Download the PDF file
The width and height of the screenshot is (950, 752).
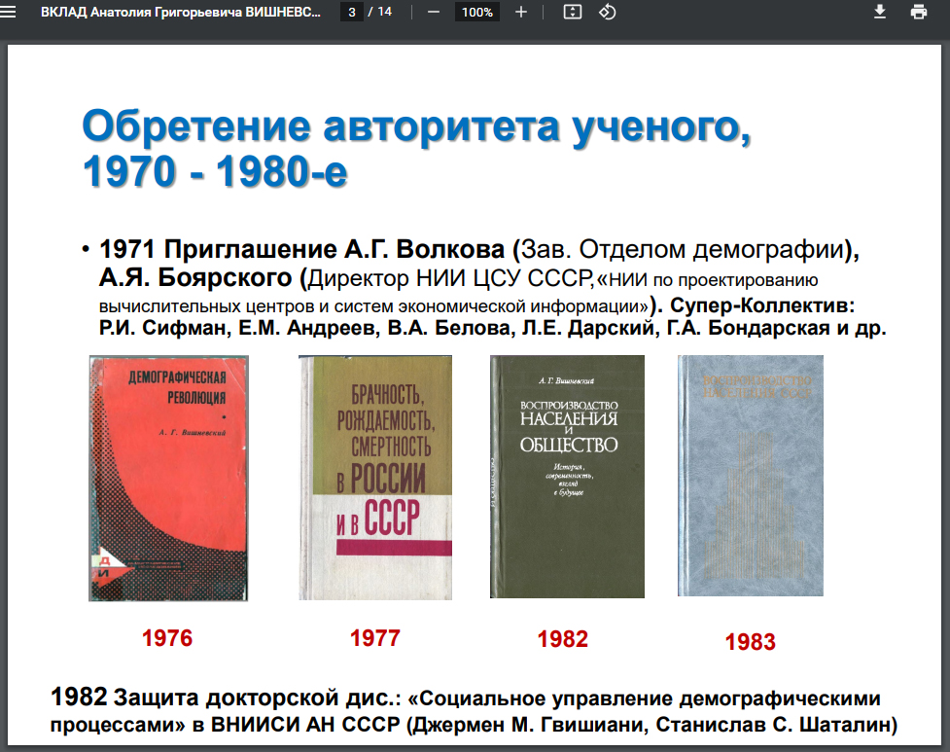pyautogui.click(x=880, y=13)
